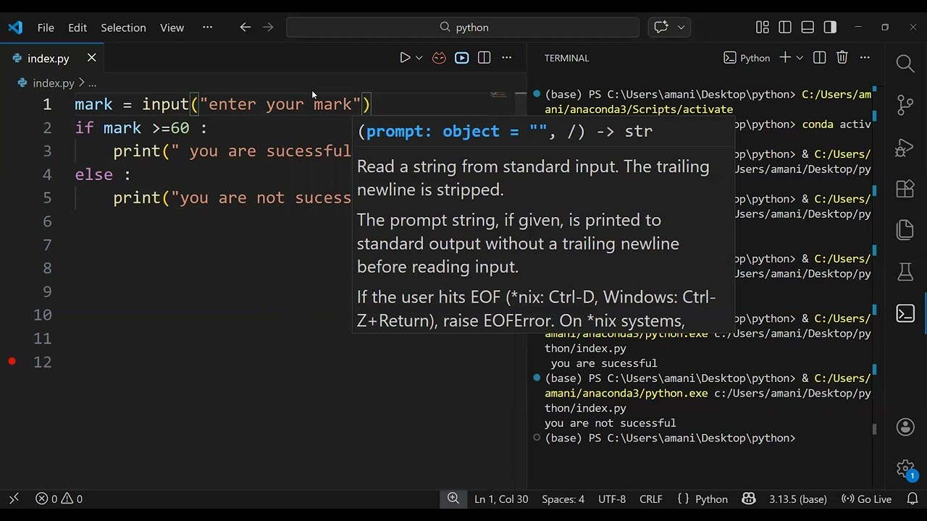
Task: Open the editor's More Actions ellipsis
Action: click(506, 58)
